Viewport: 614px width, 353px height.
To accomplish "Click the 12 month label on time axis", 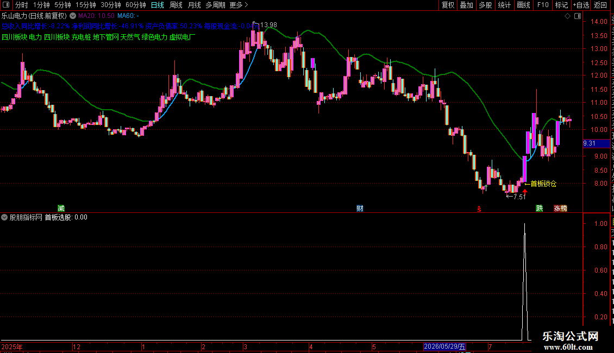I will coord(77,346).
